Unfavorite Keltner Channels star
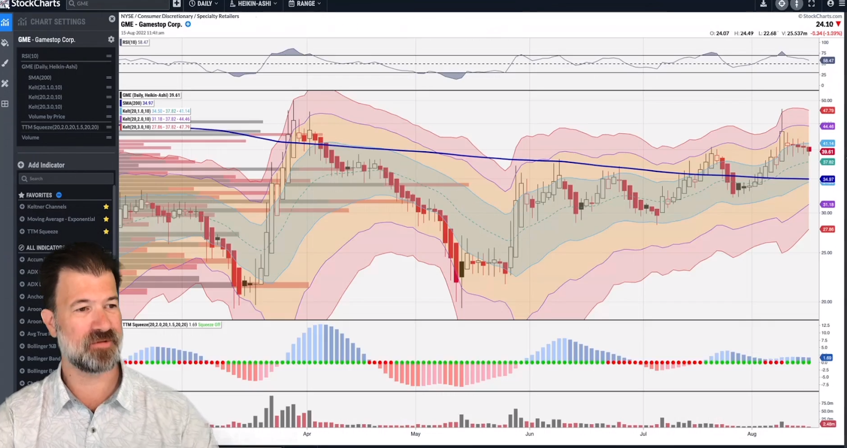The height and width of the screenshot is (448, 847). point(106,207)
